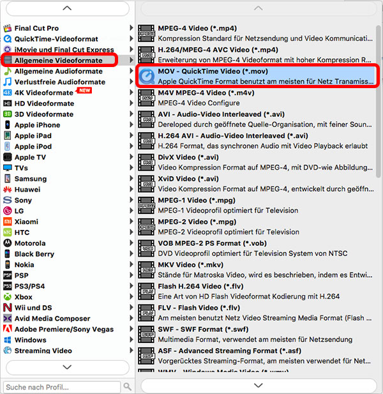Expand the 4K Videoformate submenu arrow

click(x=131, y=93)
